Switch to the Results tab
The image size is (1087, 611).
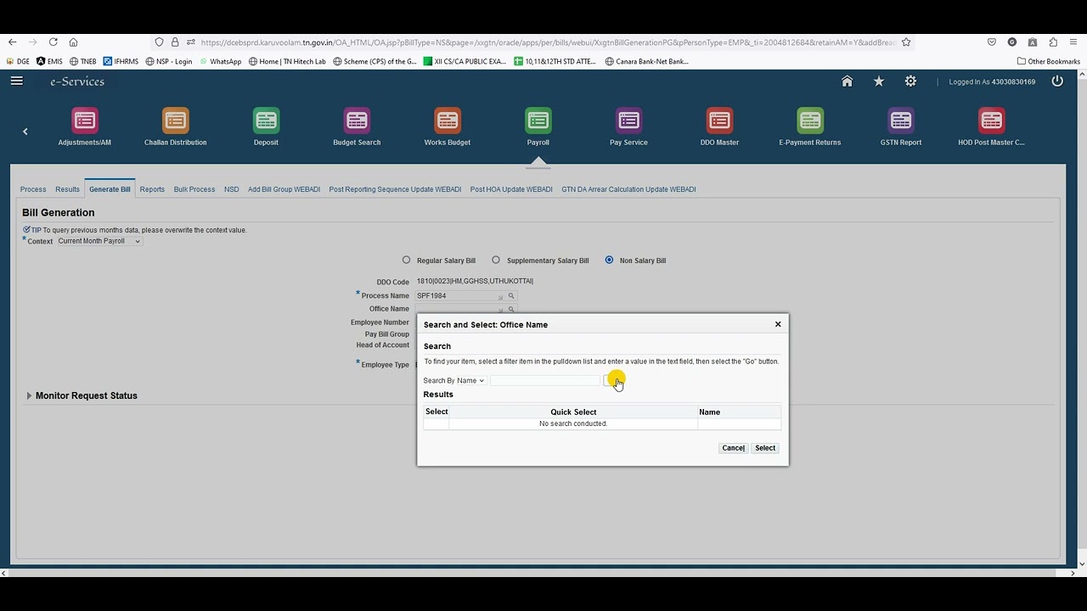[x=67, y=189]
